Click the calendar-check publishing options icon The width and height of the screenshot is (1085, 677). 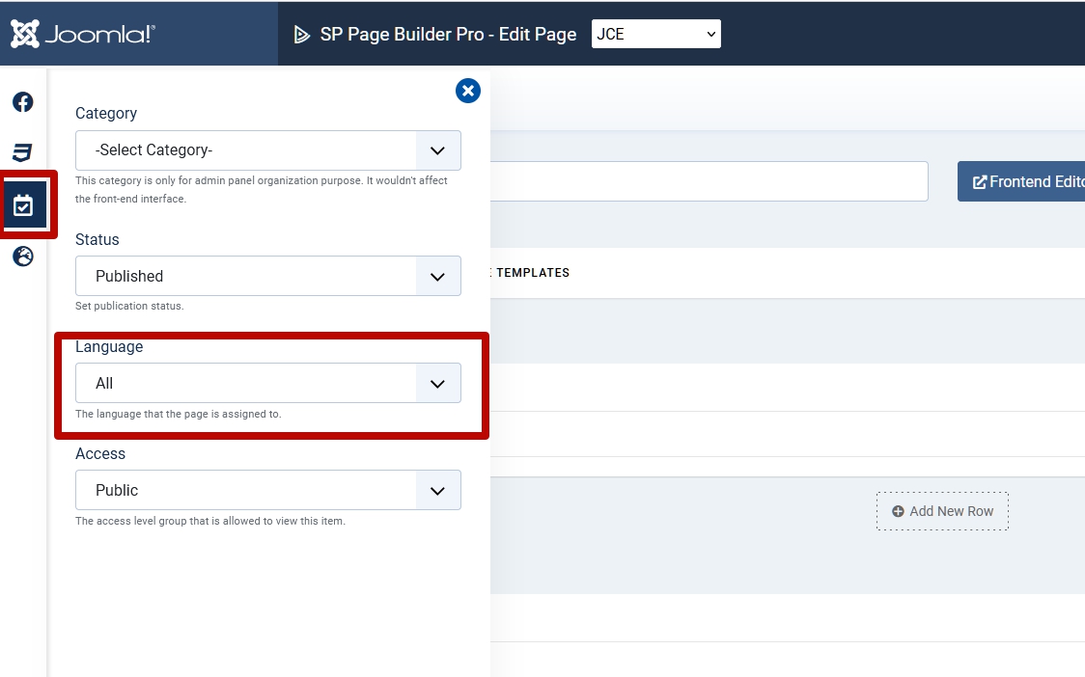(x=23, y=204)
